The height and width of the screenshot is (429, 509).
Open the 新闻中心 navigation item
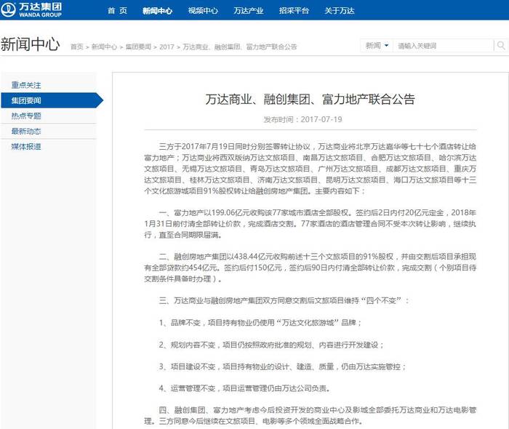[x=158, y=11]
